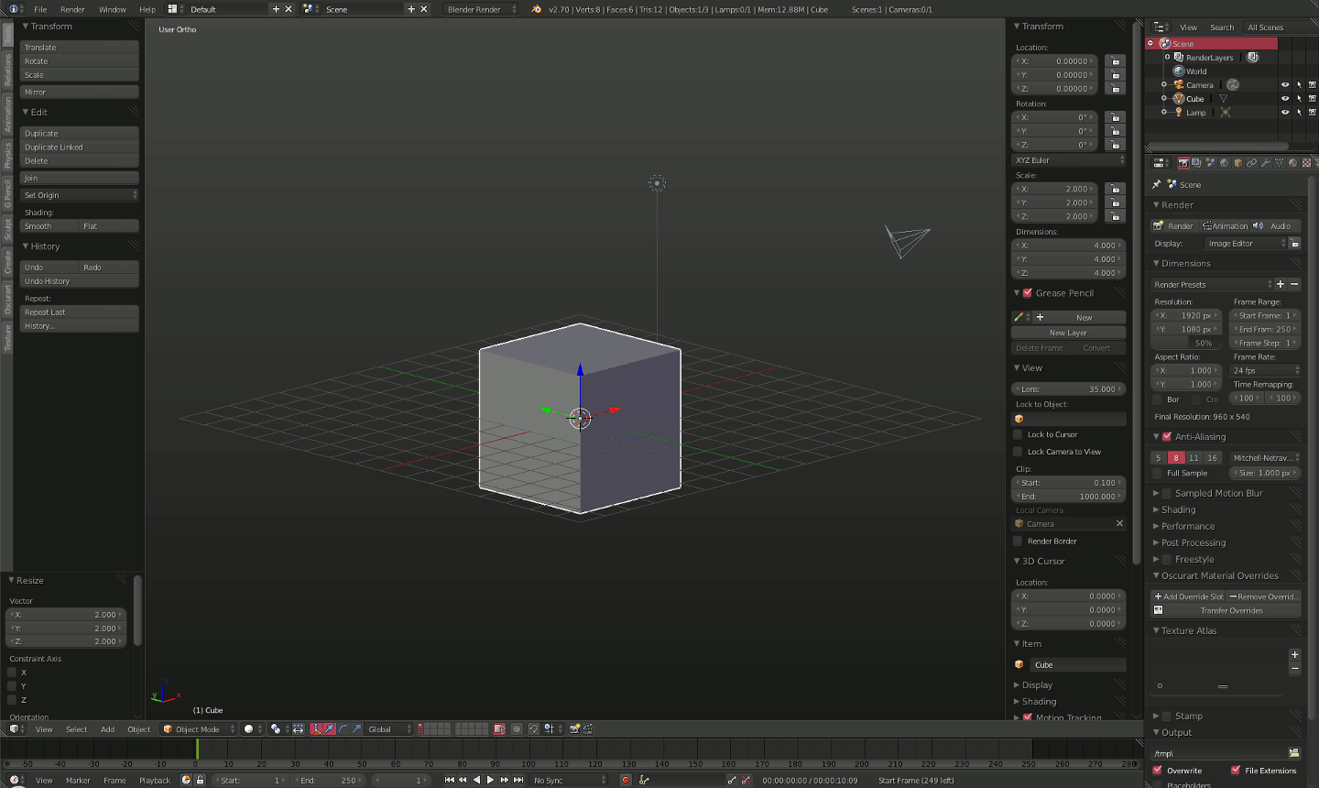This screenshot has width=1319, height=788.
Task: Click the OpenGL render camera icon
Action: [575, 729]
